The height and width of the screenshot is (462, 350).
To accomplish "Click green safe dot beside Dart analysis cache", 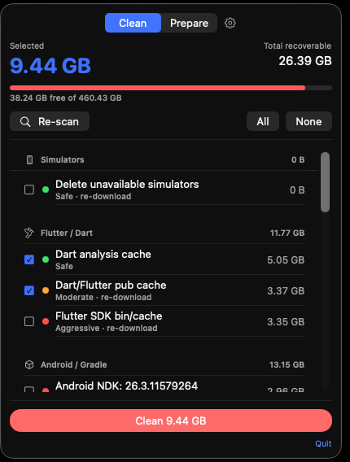I will click(x=46, y=259).
